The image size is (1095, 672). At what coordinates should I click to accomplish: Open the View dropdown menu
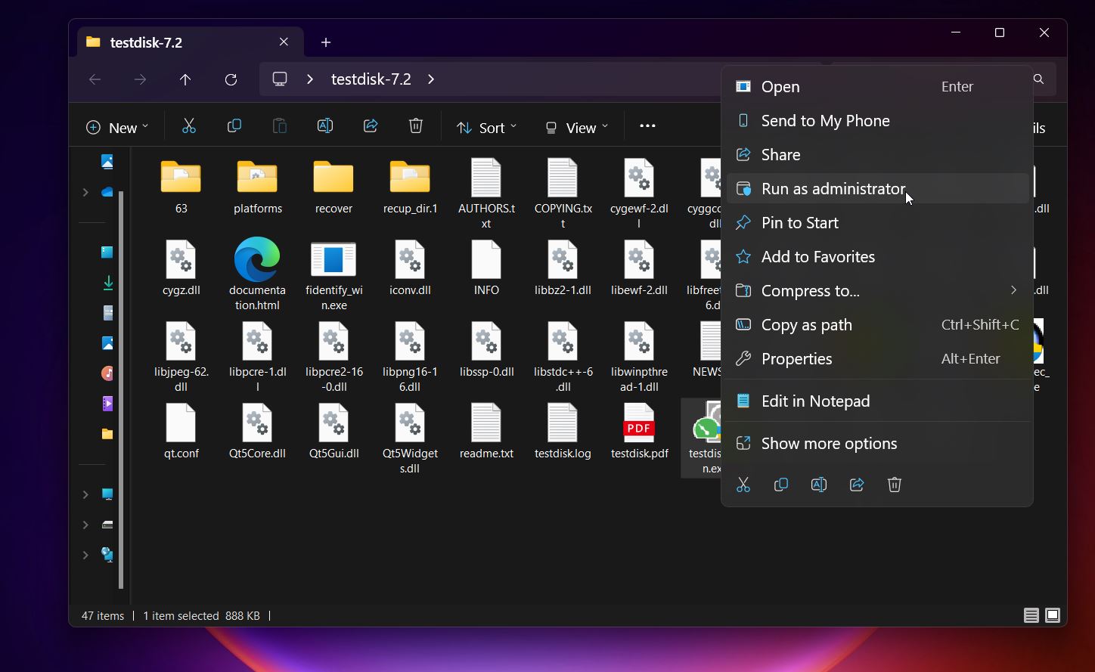click(576, 127)
